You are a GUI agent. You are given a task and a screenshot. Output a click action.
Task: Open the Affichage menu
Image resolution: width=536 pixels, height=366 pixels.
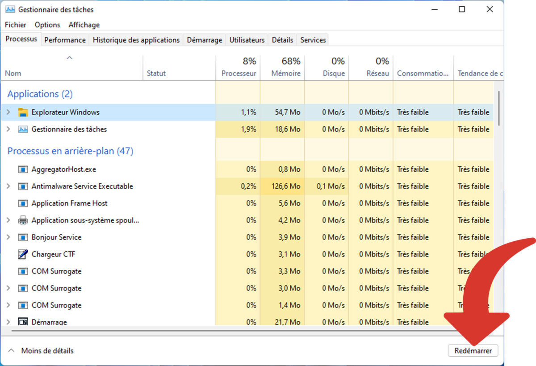(x=84, y=25)
